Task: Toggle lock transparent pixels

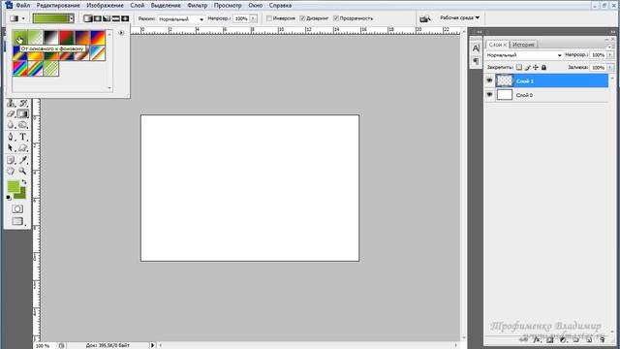Action: (519, 67)
